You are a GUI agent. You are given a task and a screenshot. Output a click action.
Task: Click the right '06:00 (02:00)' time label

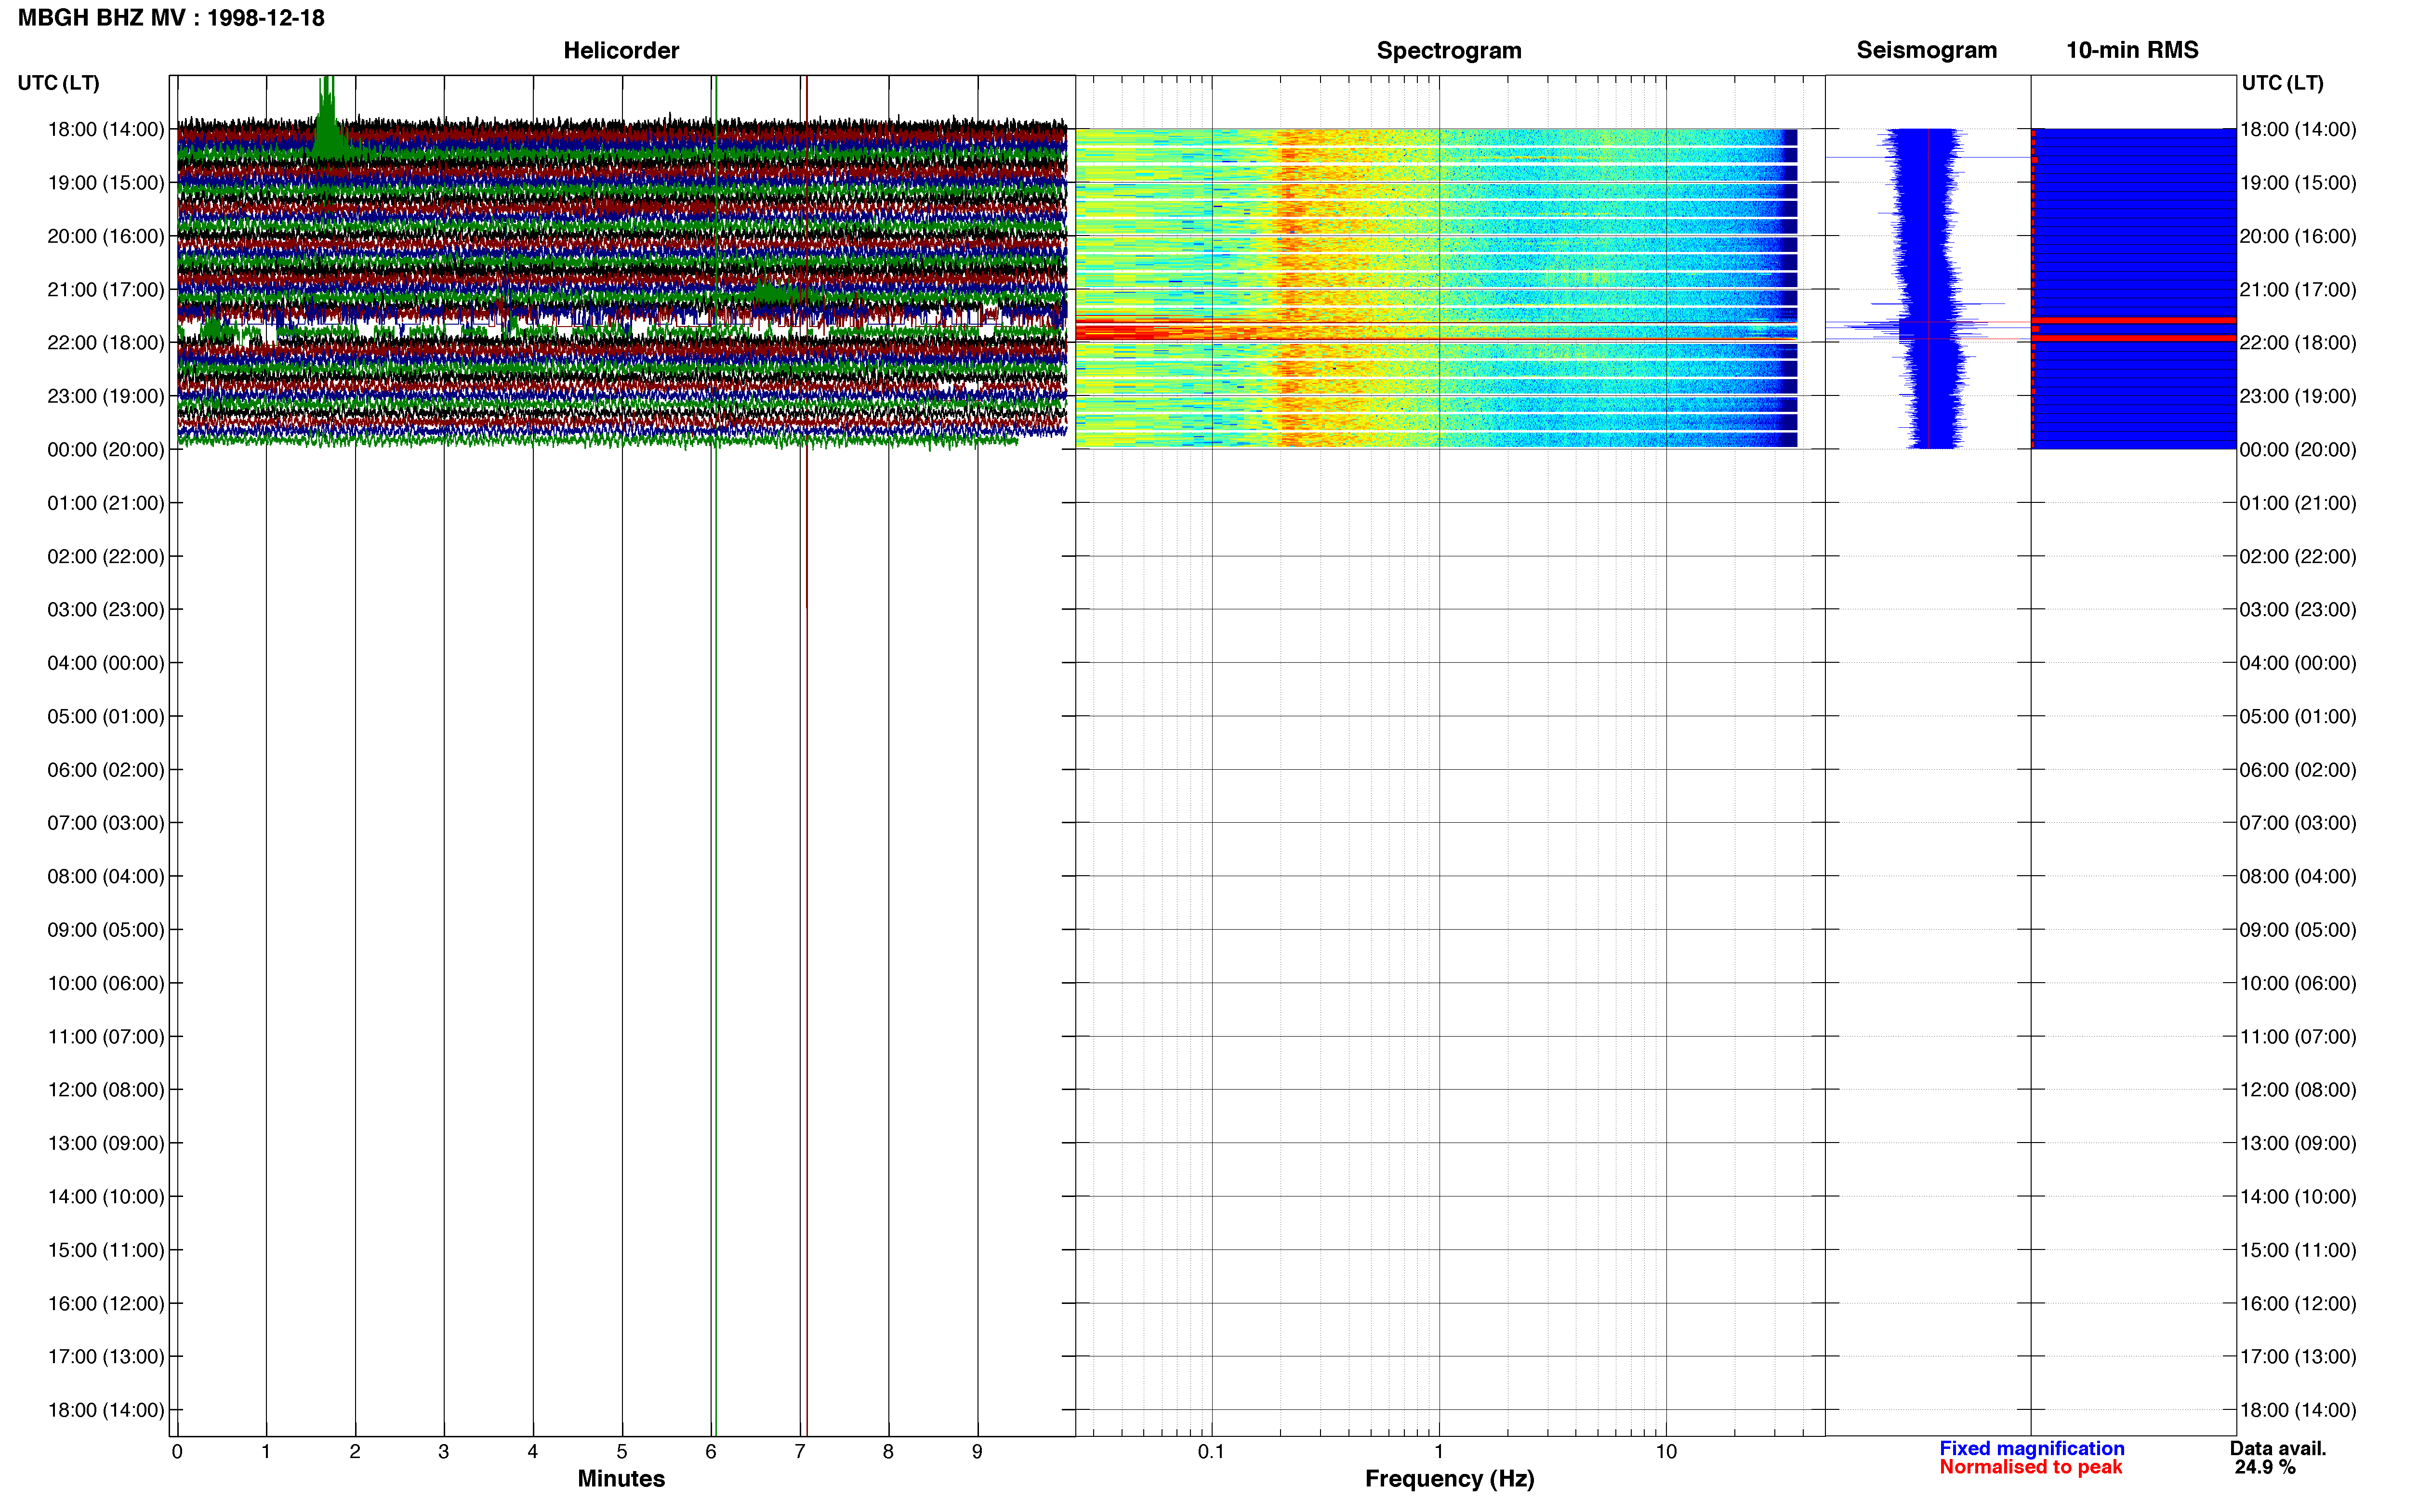click(x=2298, y=770)
